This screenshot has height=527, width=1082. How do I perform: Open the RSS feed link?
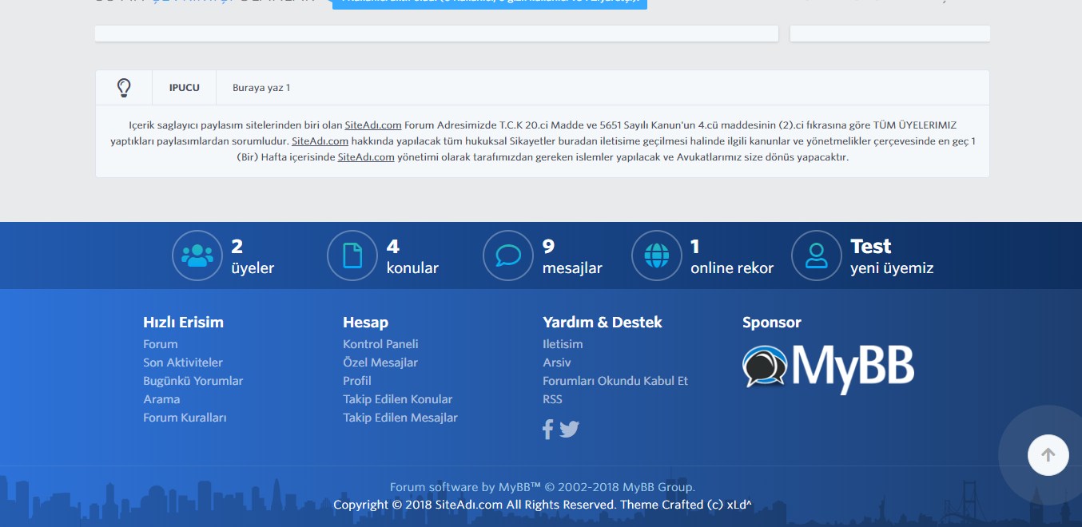coord(552,399)
